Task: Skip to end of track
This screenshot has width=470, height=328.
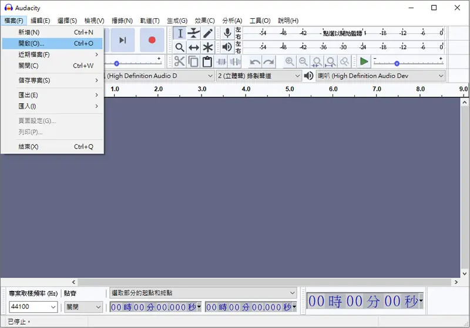Action: tap(122, 40)
